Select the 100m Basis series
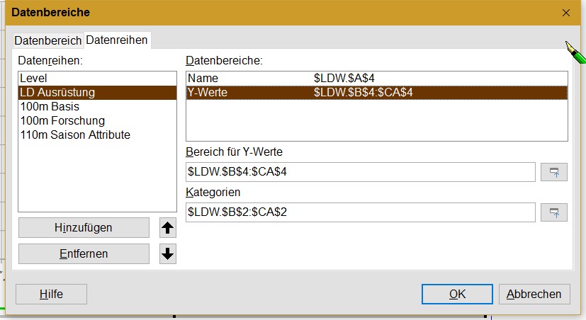This screenshot has height=320, width=586. pyautogui.click(x=97, y=107)
